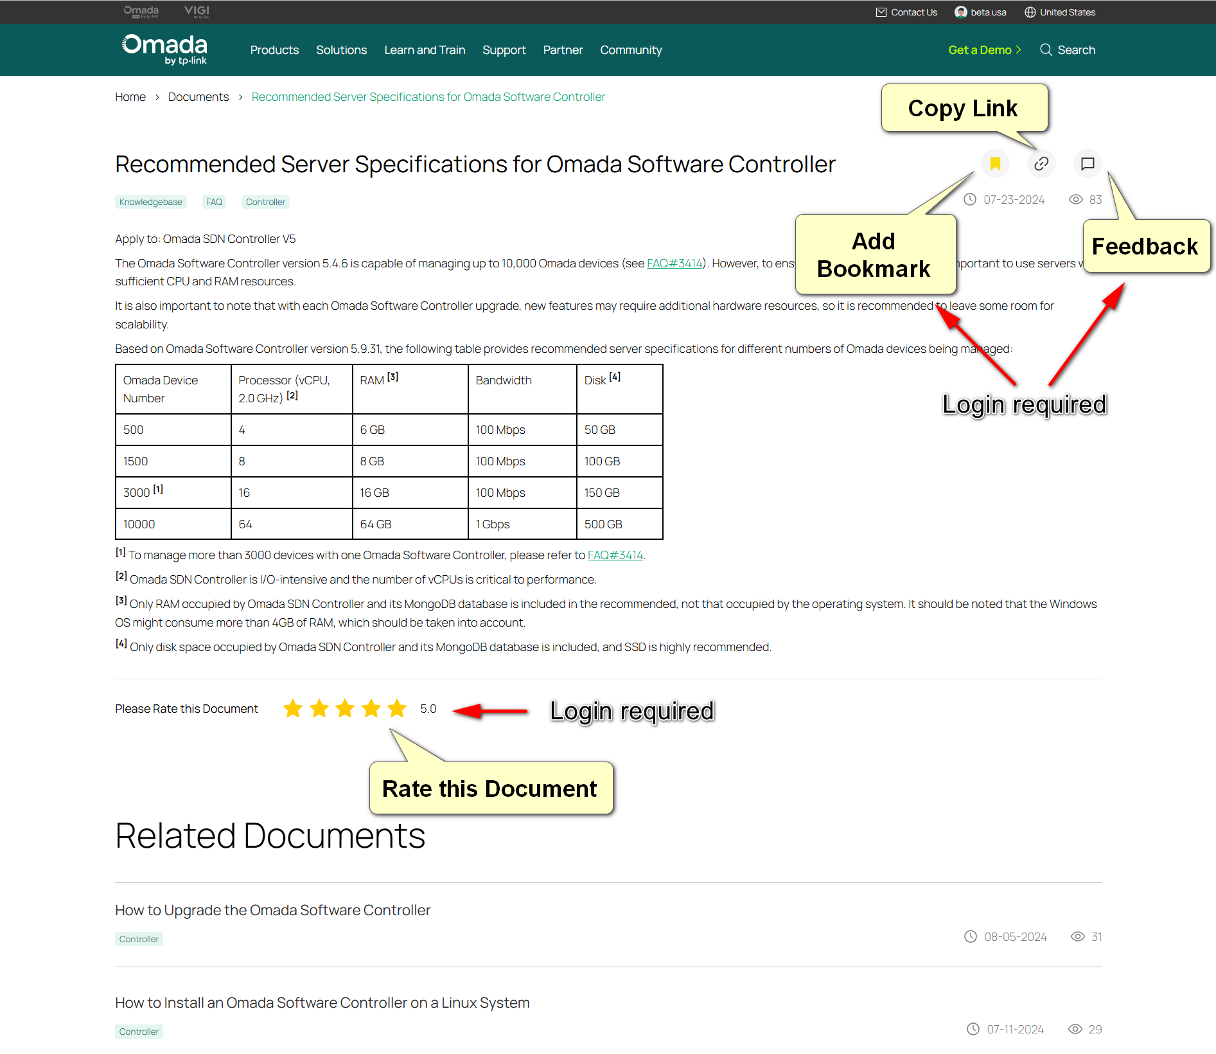This screenshot has width=1216, height=1054.
Task: Open the Learn and Train menu
Action: (425, 50)
